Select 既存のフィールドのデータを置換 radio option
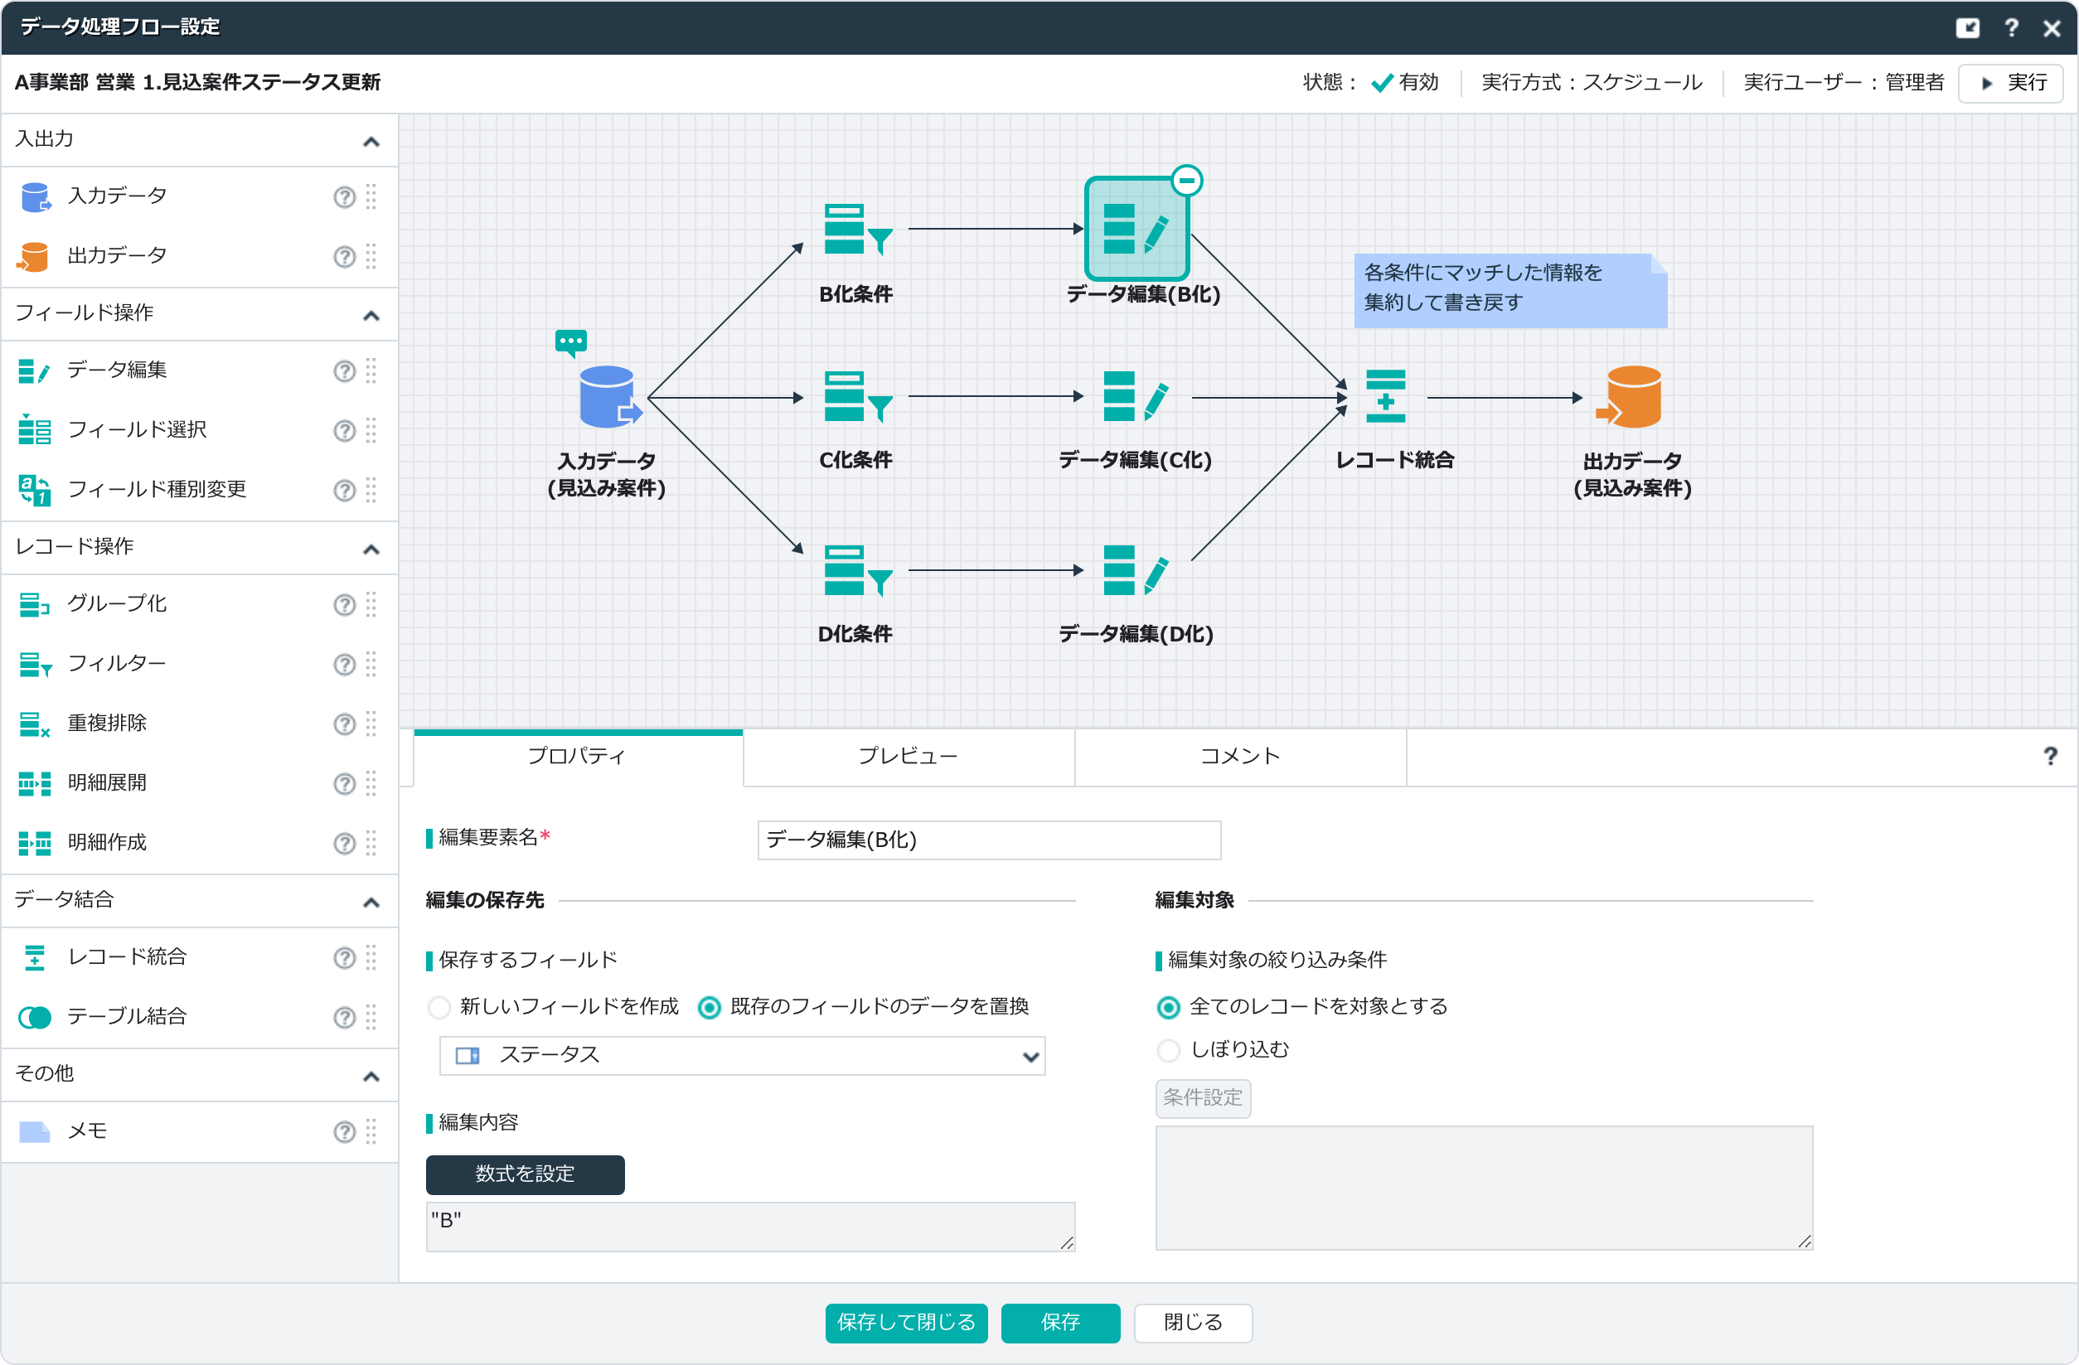Viewport: 2079px width, 1365px height. [710, 1008]
